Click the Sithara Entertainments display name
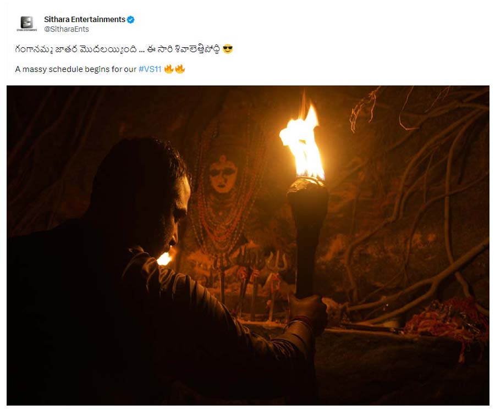Image resolution: width=495 pixels, height=410 pixels. (x=85, y=19)
